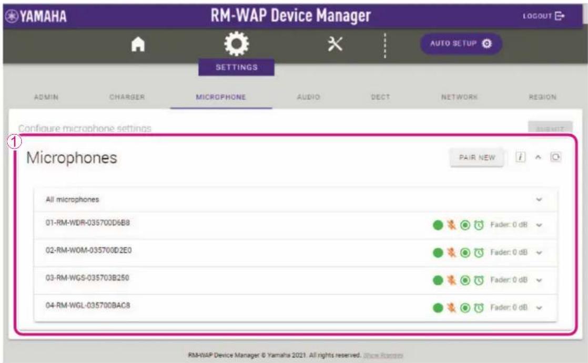588x363 pixels.
Task: Expand microphone 04-RM-WGL-035700BAC8 row
Action: coord(539,308)
